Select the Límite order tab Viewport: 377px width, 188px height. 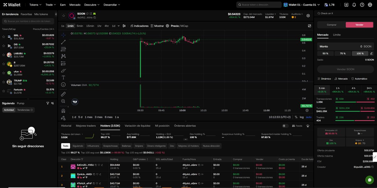[x=337, y=35]
